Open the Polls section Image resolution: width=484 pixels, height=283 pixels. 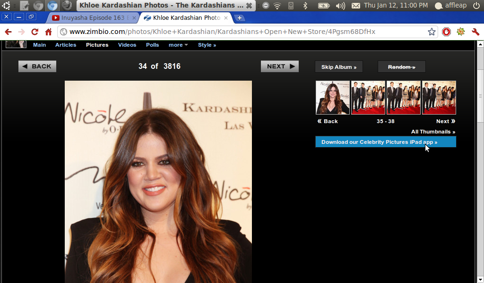tap(153, 45)
